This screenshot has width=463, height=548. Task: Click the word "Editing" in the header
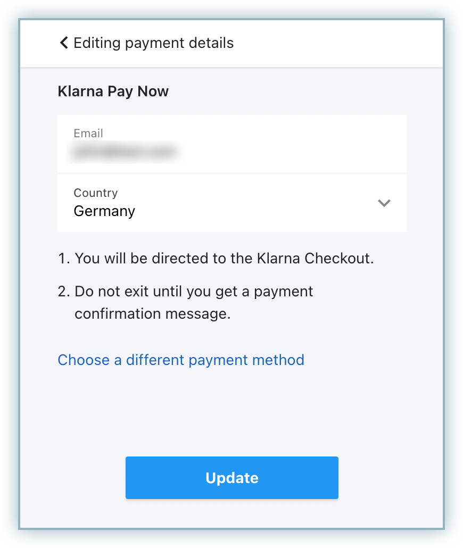pos(97,43)
